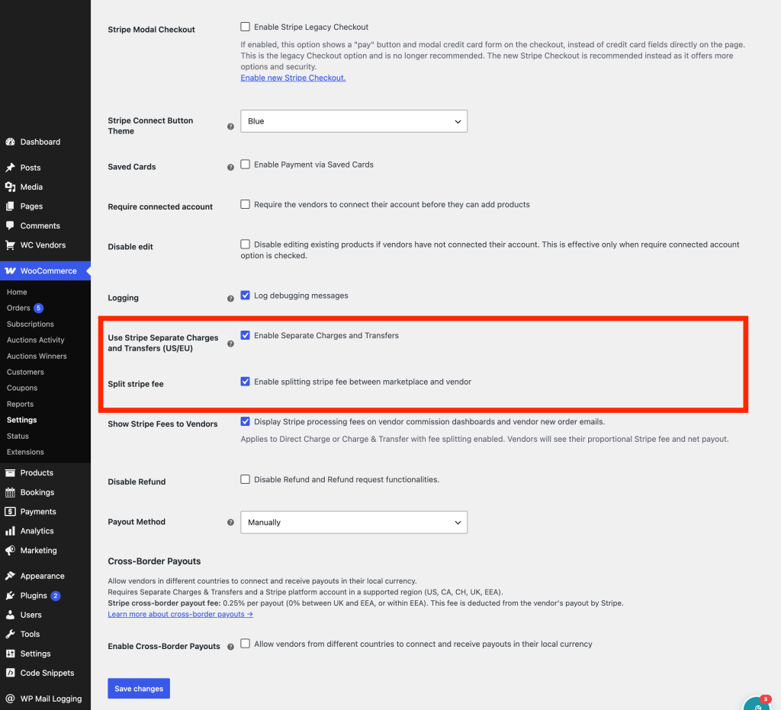Click the Comments bubble icon
The height and width of the screenshot is (710, 781).
click(x=10, y=225)
